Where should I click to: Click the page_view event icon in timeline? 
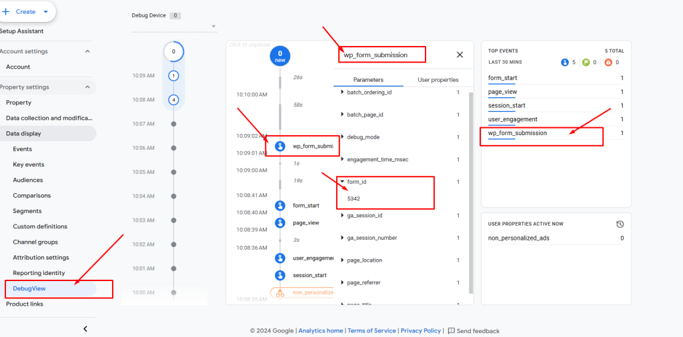[x=280, y=222]
